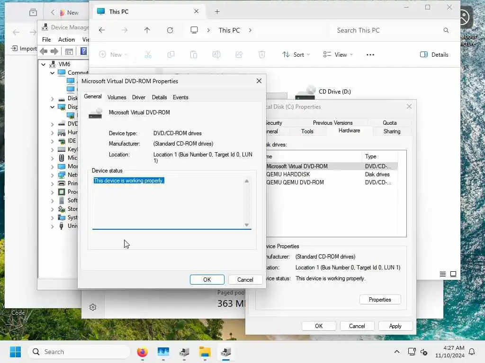This screenshot has height=363, width=485.
Task: Switch Explorer to details list view
Action: (x=443, y=274)
